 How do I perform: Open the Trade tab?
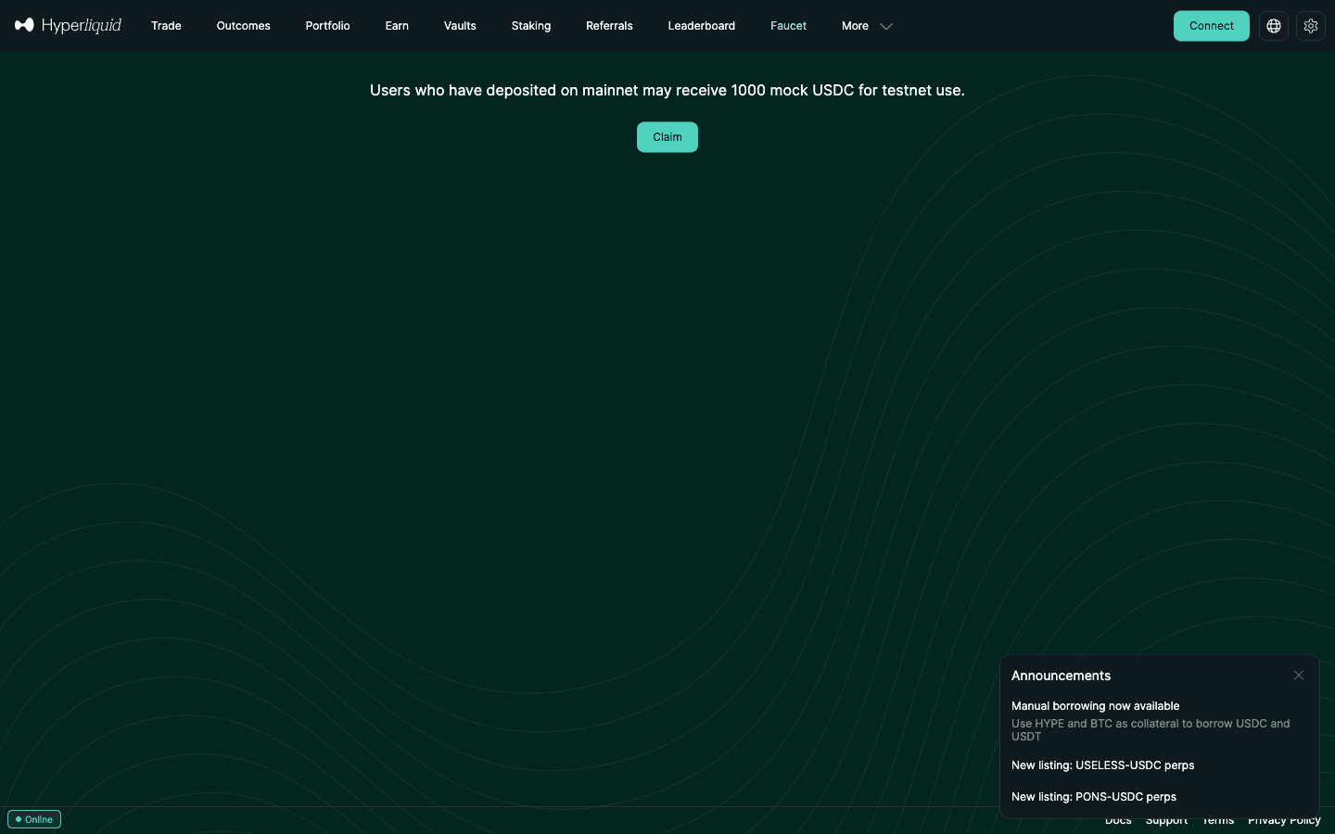point(166,26)
